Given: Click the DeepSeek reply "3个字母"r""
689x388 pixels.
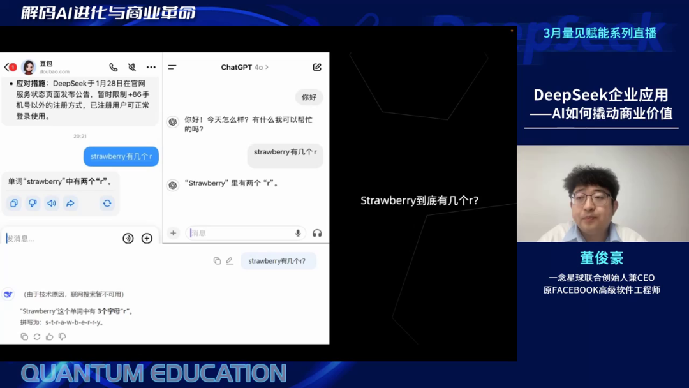Looking at the screenshot, I should 77,311.
